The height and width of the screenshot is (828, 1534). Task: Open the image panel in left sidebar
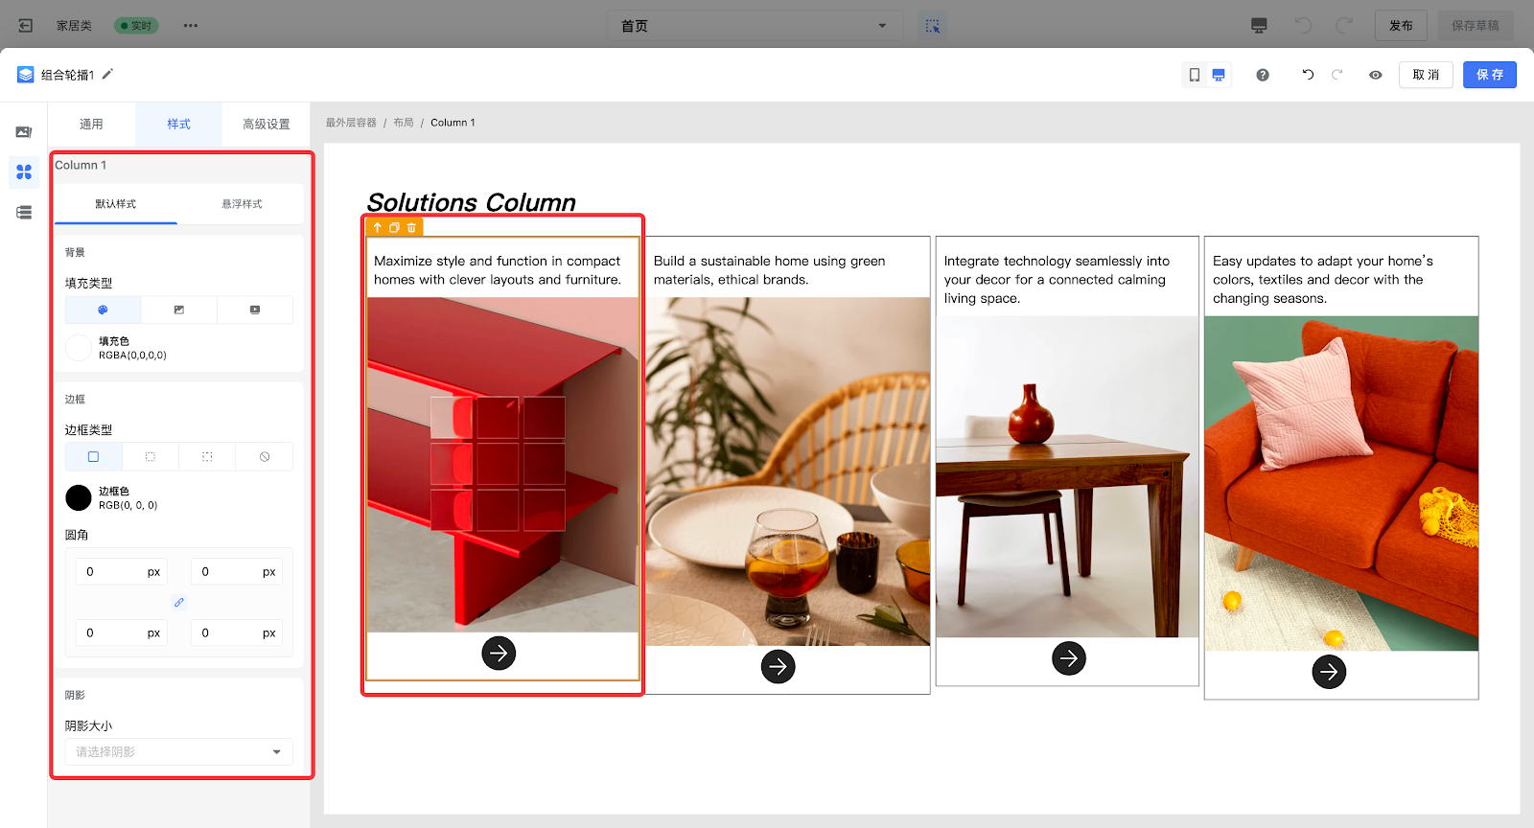24,132
